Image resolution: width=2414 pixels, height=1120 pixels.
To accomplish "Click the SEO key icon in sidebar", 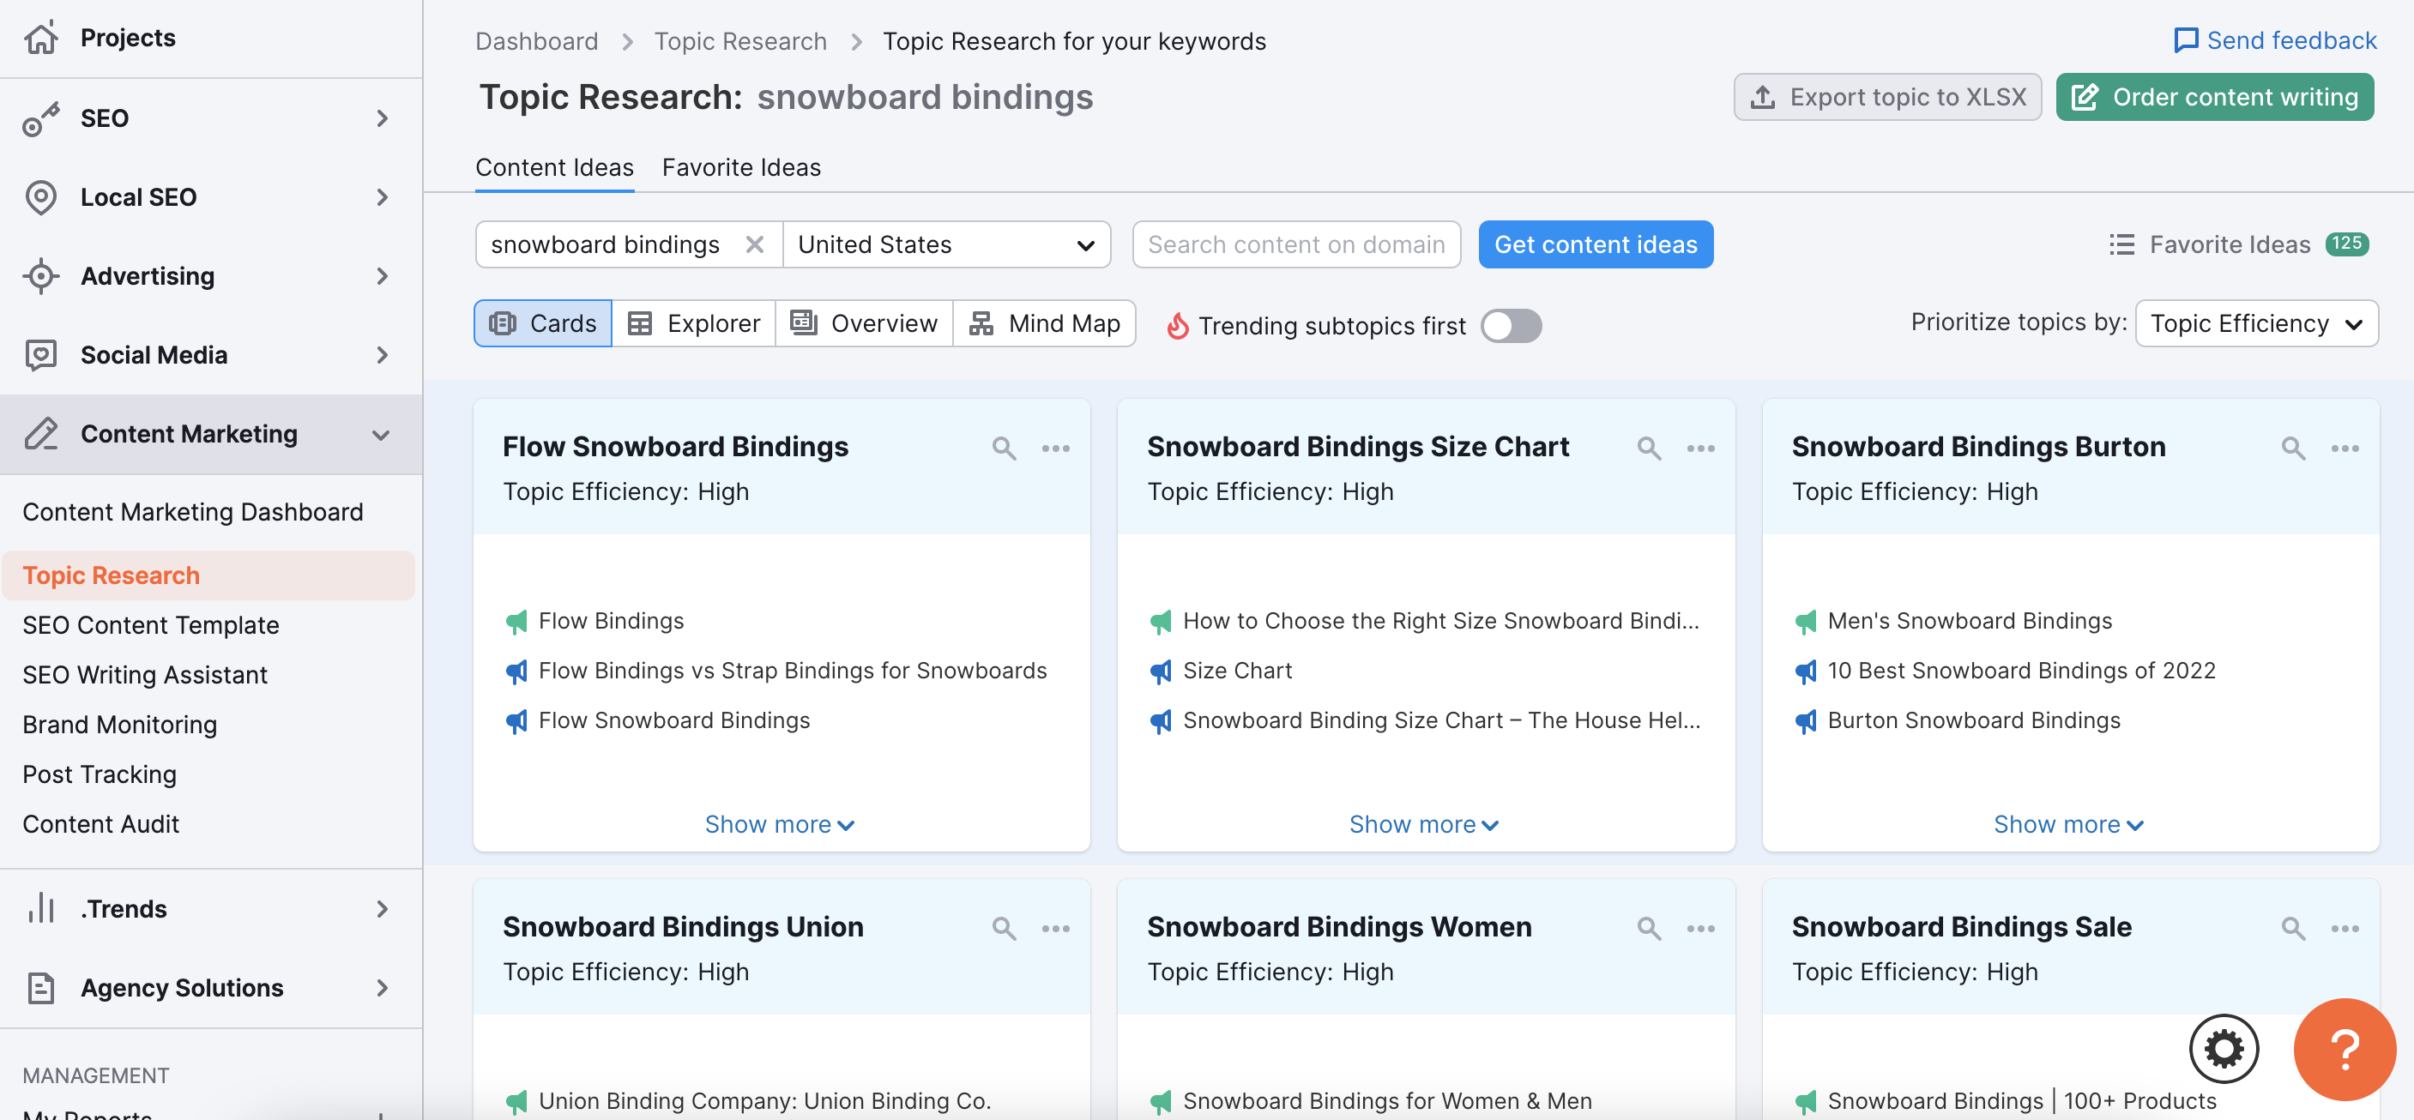I will click(x=41, y=118).
